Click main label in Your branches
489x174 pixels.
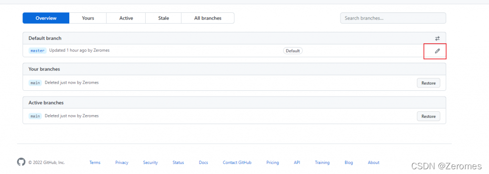tap(35, 83)
